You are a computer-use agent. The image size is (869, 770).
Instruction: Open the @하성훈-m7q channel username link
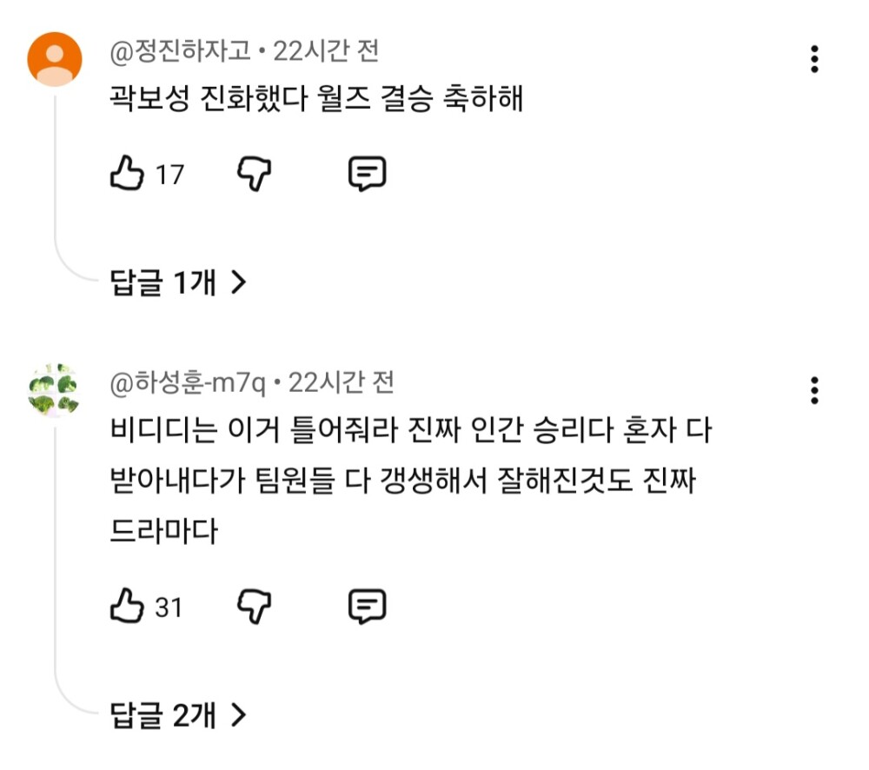click(188, 382)
